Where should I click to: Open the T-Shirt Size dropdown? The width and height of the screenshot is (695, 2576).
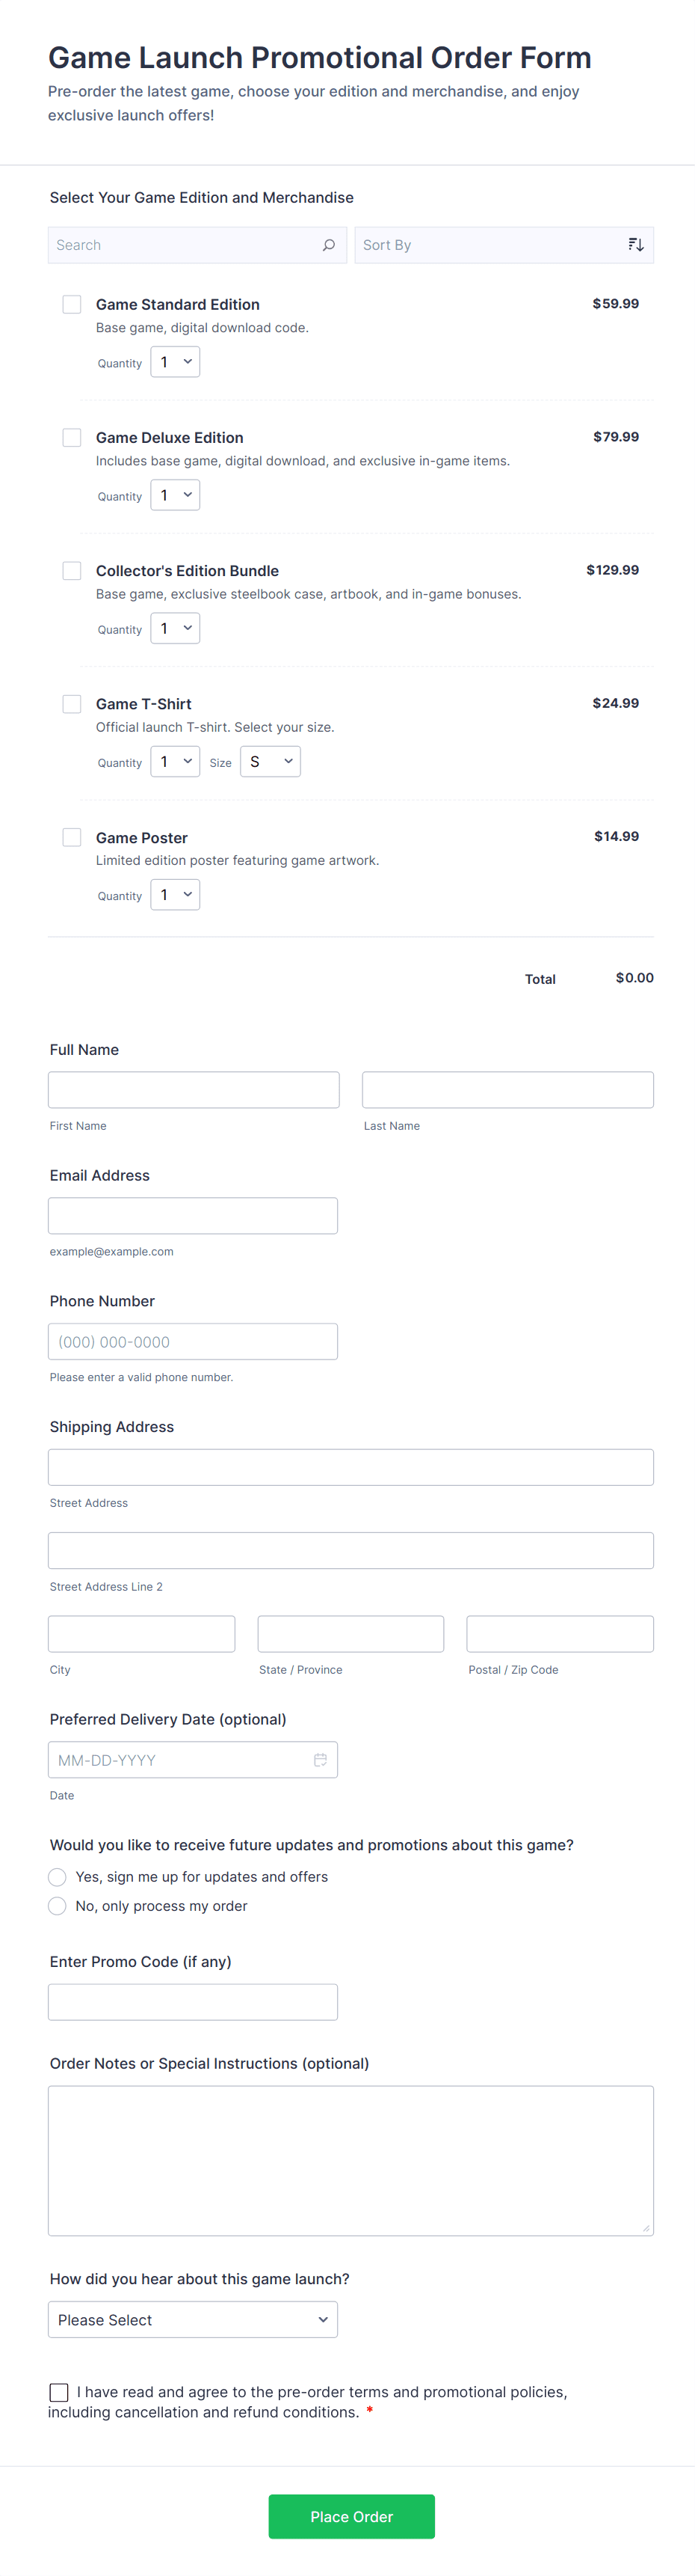(x=270, y=762)
